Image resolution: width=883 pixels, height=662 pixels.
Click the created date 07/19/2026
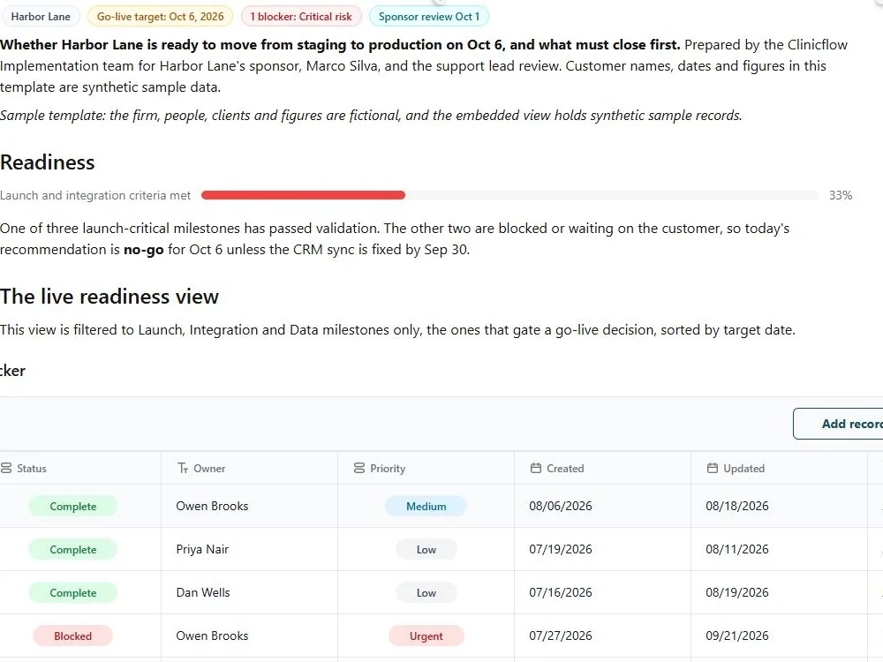click(x=561, y=549)
